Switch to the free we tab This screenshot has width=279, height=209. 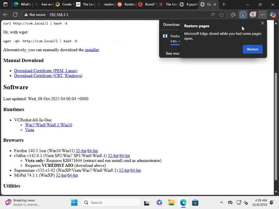coord(44,4)
